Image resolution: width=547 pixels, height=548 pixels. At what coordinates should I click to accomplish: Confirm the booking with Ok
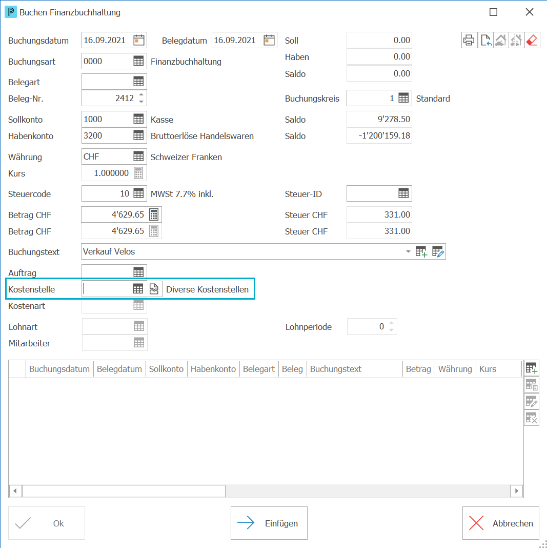click(47, 523)
